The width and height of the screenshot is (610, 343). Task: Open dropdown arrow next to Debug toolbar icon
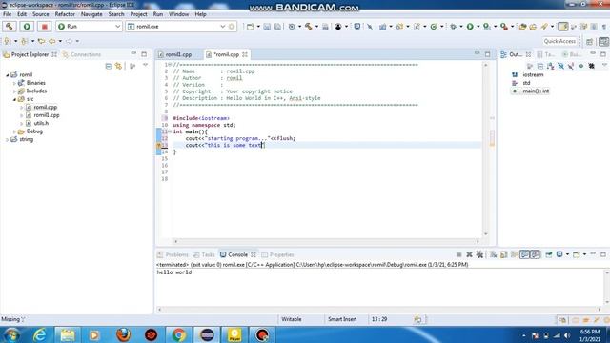461,27
